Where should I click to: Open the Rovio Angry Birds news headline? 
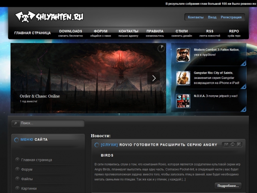(159, 150)
